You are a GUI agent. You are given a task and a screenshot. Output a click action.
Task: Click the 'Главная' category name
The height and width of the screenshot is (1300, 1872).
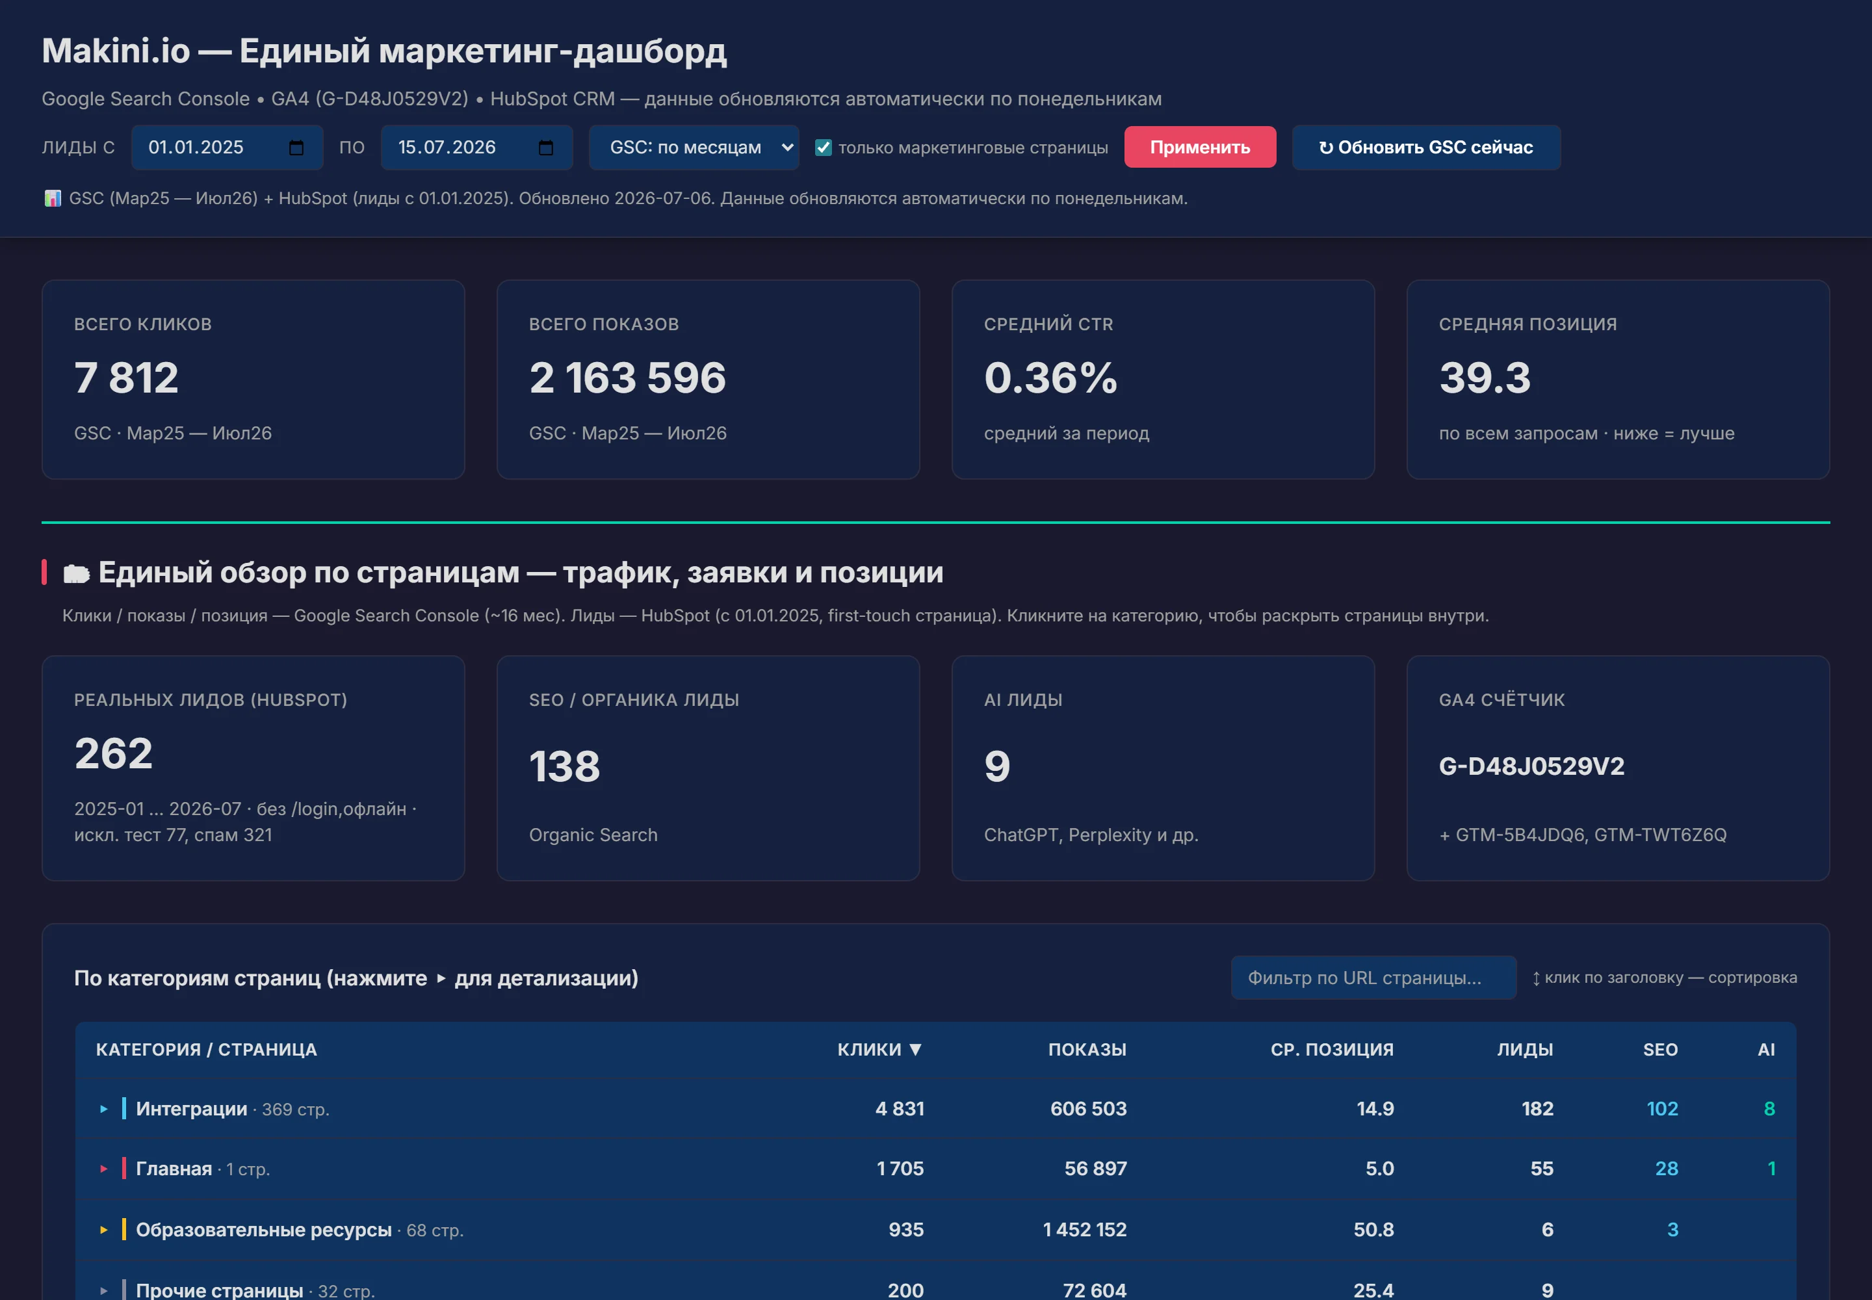(174, 1169)
